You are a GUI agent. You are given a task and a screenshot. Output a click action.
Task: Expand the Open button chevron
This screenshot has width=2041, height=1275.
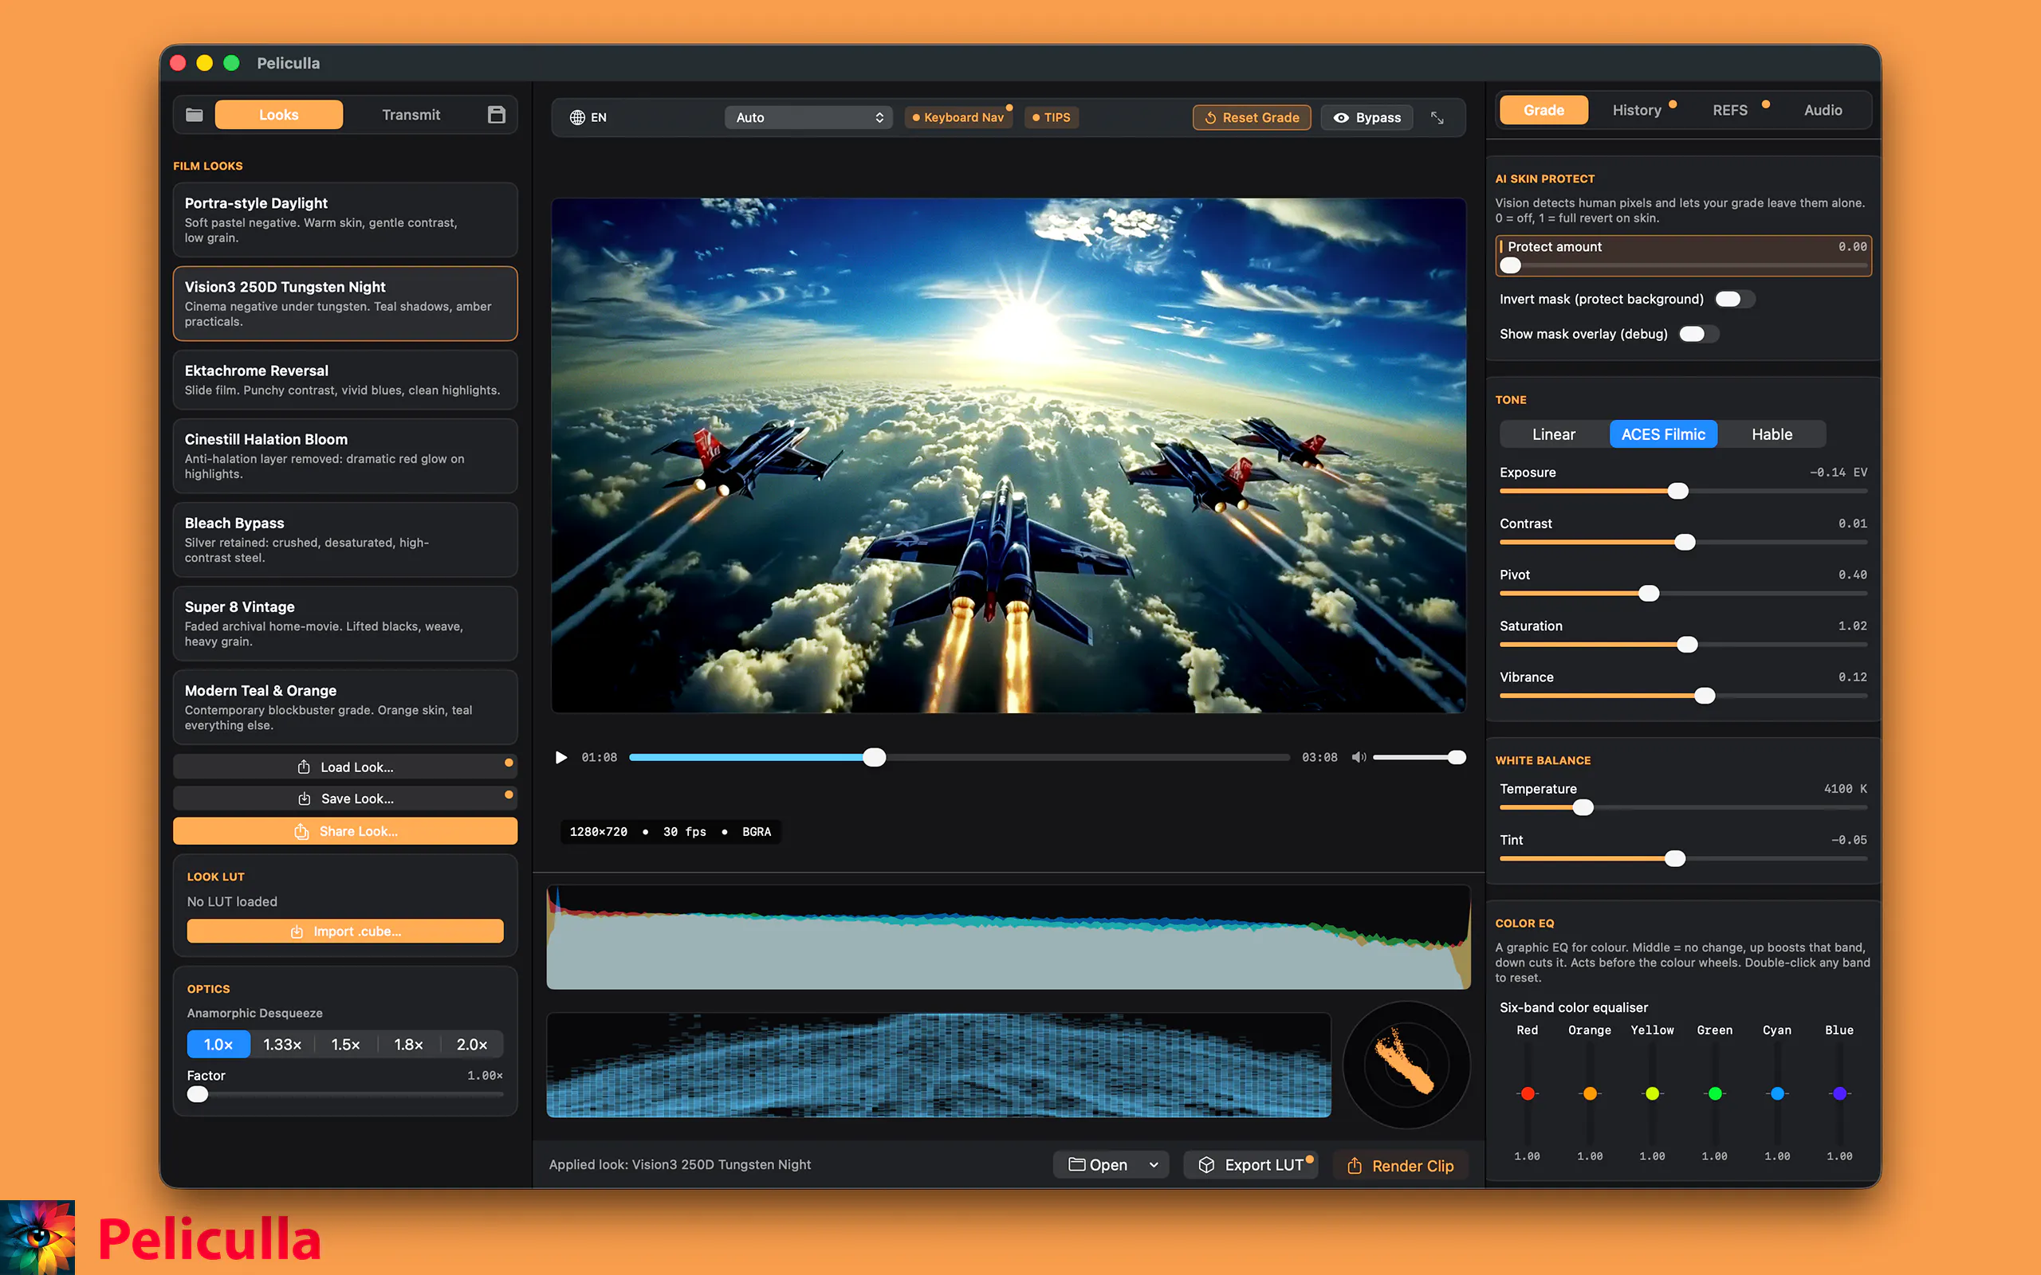click(x=1154, y=1164)
